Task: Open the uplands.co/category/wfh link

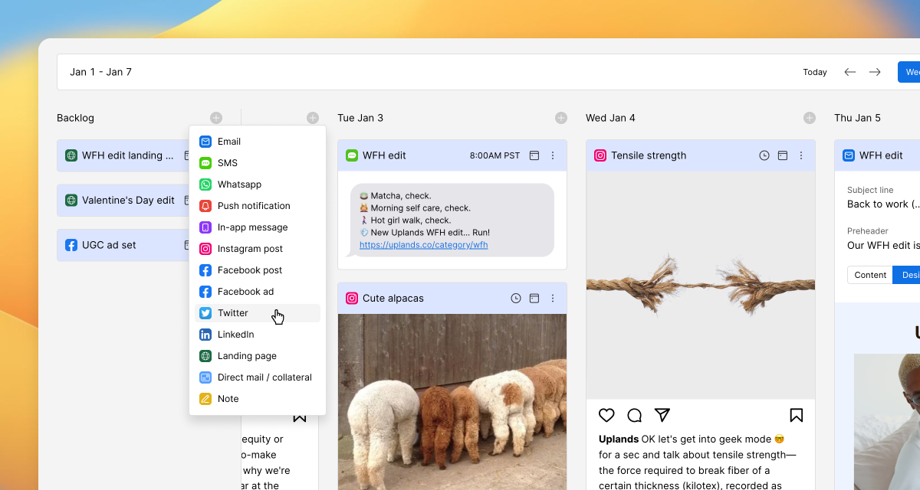Action: [423, 245]
